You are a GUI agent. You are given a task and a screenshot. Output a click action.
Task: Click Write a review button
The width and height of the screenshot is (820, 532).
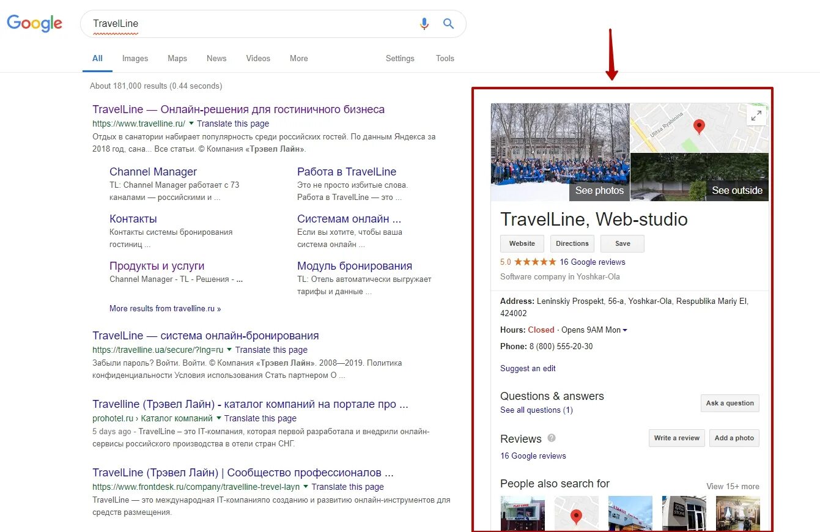click(676, 438)
